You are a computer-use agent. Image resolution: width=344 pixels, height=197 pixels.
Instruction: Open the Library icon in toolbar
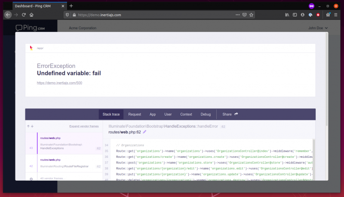point(287,15)
